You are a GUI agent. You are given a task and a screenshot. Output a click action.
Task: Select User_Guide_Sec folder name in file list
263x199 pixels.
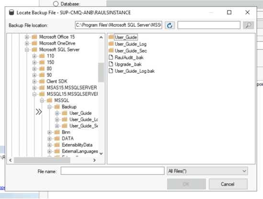coord(131,51)
